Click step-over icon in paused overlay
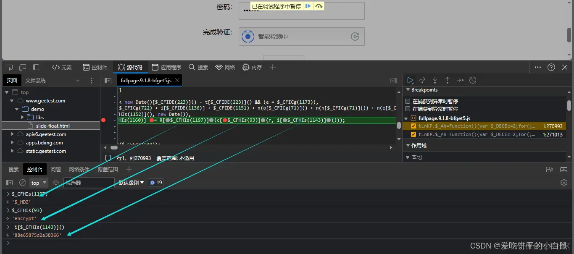The image size is (574, 254). coord(319,6)
